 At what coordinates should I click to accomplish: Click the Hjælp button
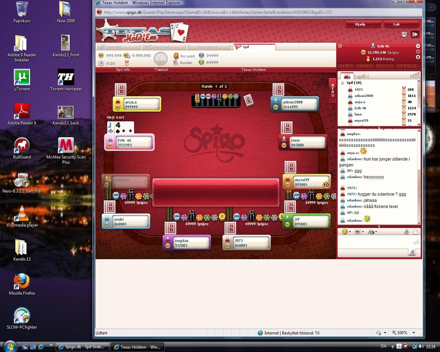click(363, 24)
